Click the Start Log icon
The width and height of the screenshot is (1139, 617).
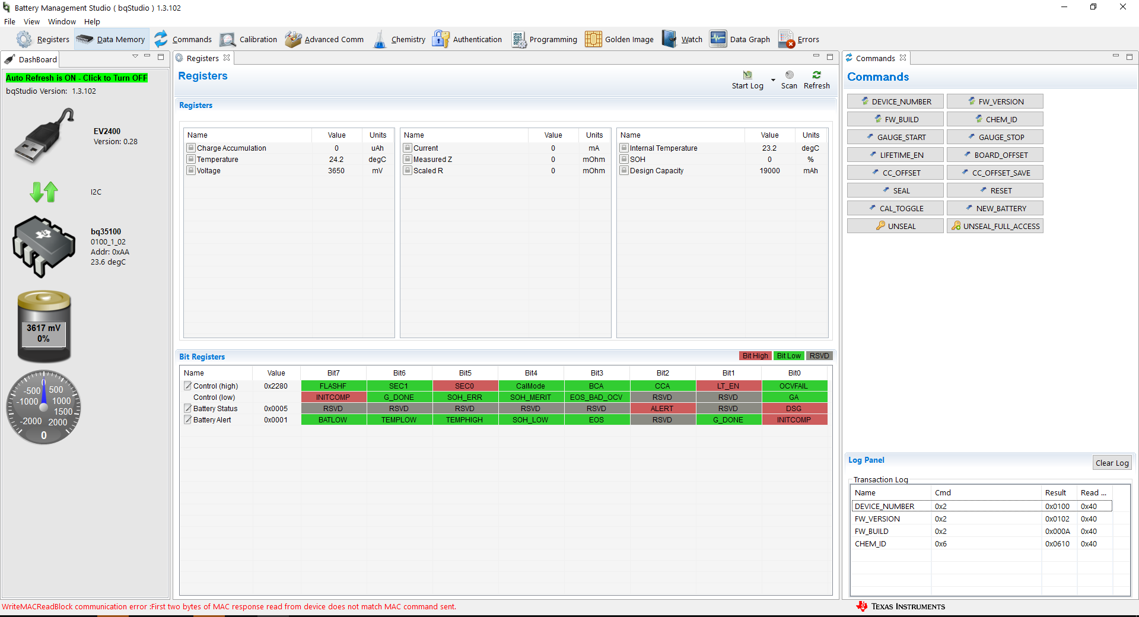click(747, 75)
